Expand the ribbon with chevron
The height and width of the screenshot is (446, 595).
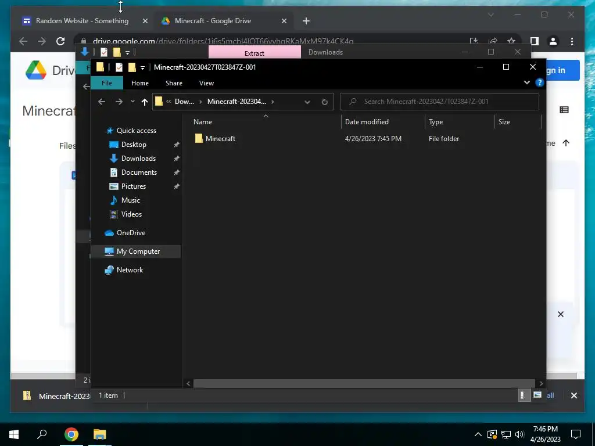pos(526,82)
